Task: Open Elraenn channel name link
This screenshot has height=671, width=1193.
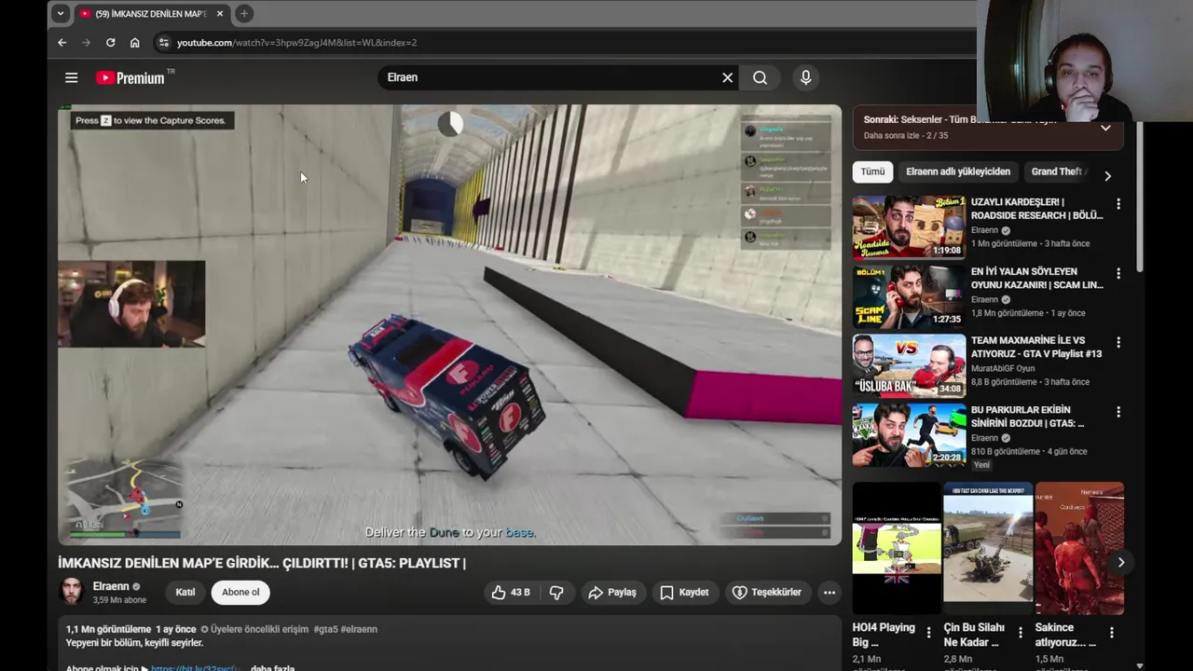Action: [111, 586]
